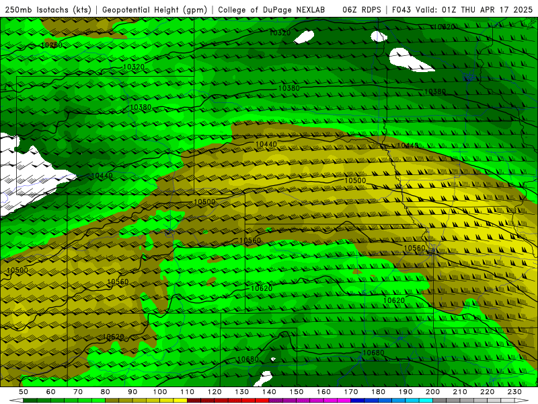Click the 200 knots label on the color scale
538x404 pixels.
coord(432,392)
